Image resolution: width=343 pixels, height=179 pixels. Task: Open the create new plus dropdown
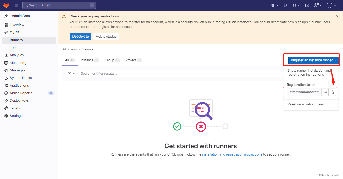tap(274, 5)
